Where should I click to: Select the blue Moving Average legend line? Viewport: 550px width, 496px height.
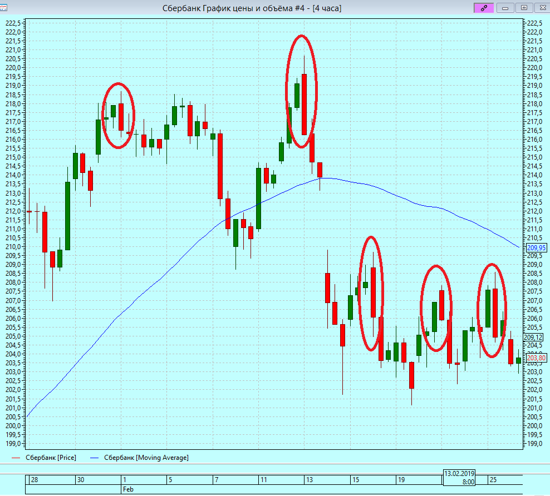click(x=94, y=458)
